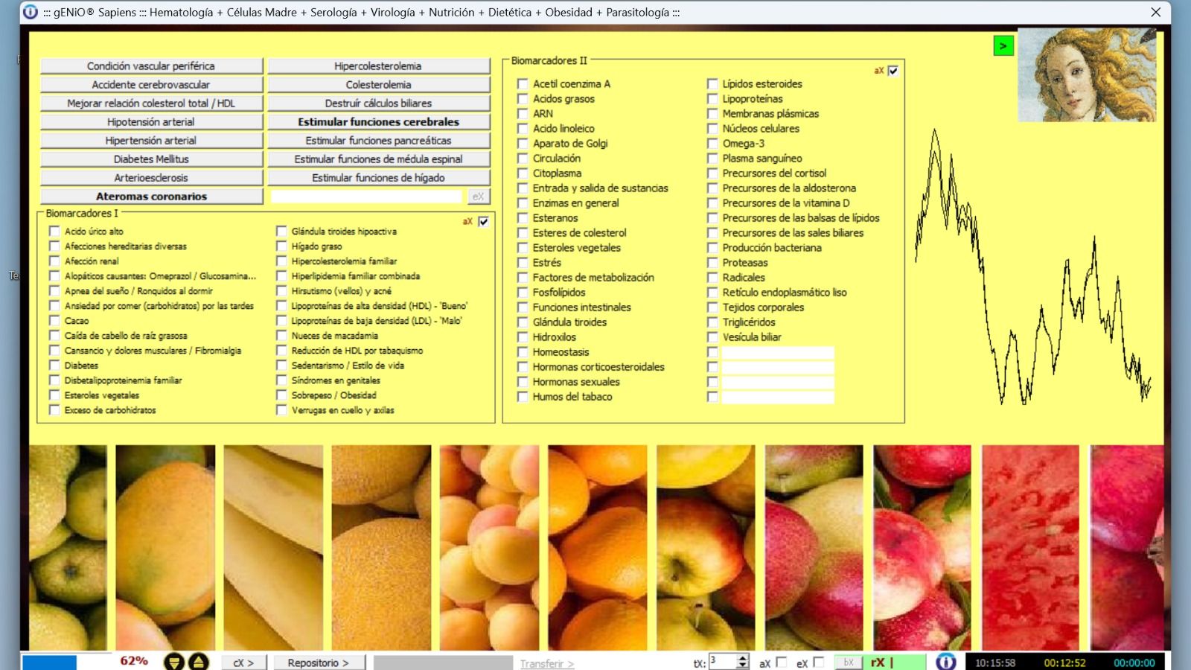Select the green apples image strip

(x=68, y=547)
